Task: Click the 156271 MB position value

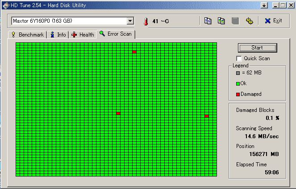Action: pyautogui.click(x=264, y=154)
